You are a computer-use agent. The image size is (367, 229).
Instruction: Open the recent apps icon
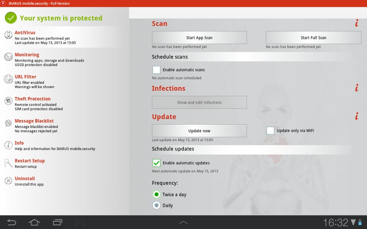tap(58, 222)
